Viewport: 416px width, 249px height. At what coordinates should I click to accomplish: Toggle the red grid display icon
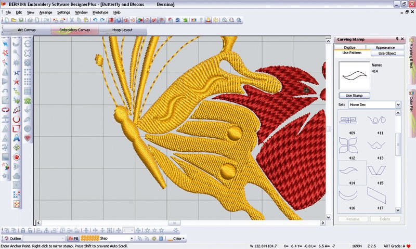tap(111, 20)
